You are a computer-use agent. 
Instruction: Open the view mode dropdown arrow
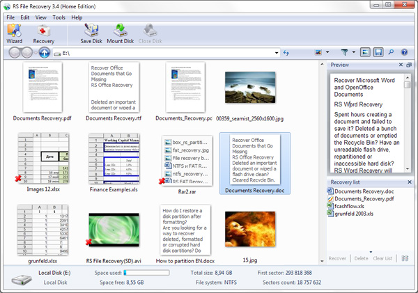click(x=327, y=52)
